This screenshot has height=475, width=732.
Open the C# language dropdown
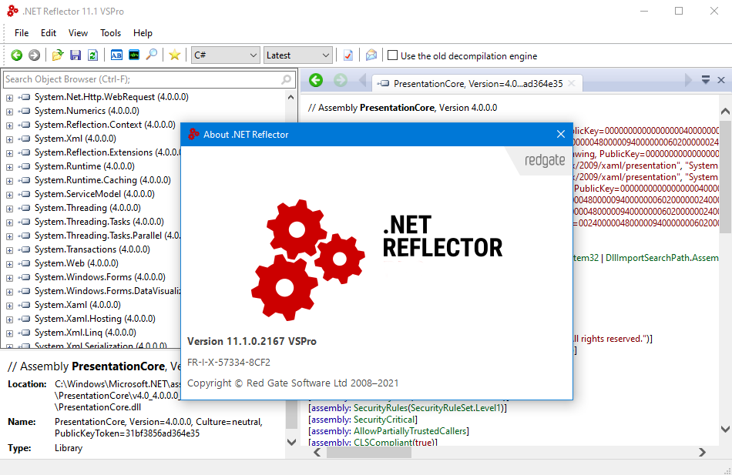click(225, 55)
